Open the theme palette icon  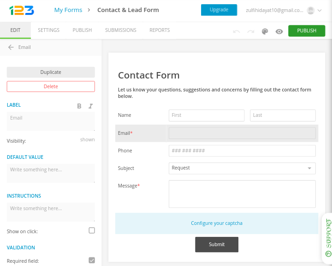[x=265, y=31]
